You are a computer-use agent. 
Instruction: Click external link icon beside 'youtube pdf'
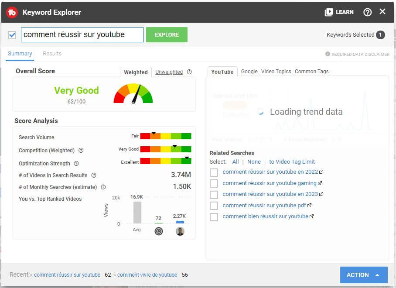pos(309,206)
